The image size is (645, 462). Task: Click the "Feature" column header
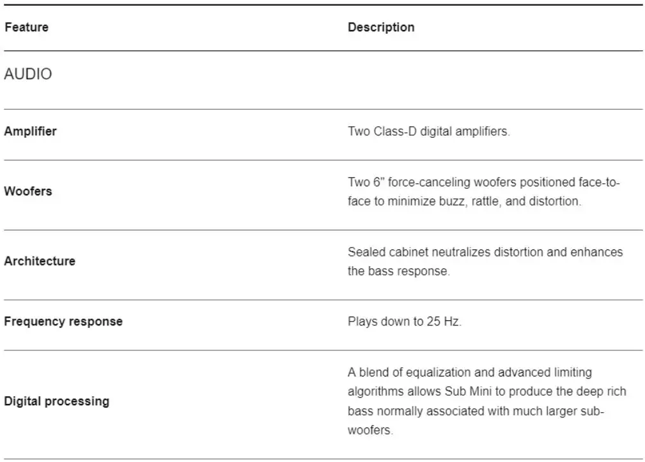[26, 27]
